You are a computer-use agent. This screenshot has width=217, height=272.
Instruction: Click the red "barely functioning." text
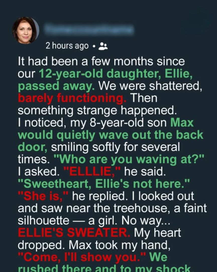pyautogui.click(x=72, y=98)
